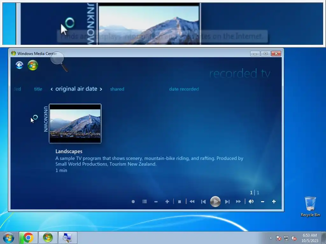Rewind using the double left arrows
Viewport: 326px width, 244px height.
[192, 201]
